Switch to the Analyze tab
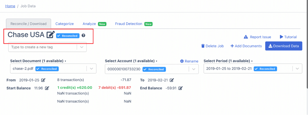Screen dimensions: 308x115 click(89, 24)
